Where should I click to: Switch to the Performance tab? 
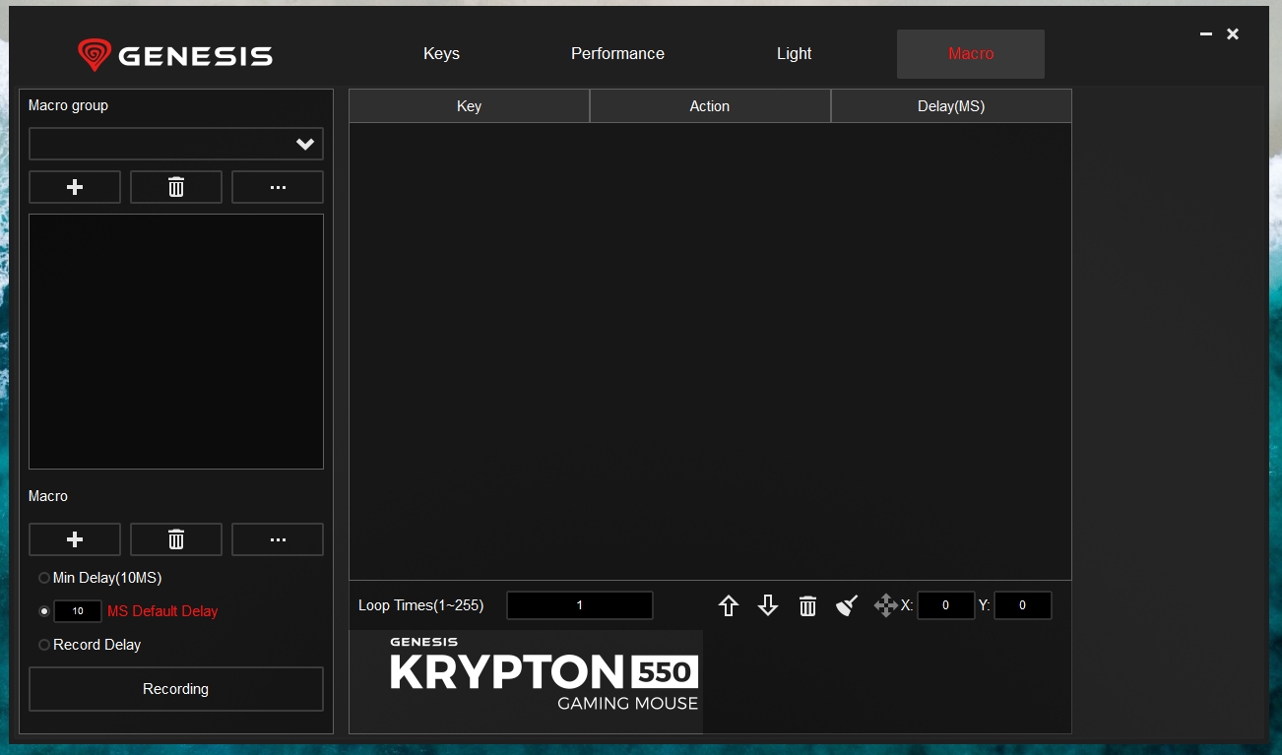pos(617,54)
